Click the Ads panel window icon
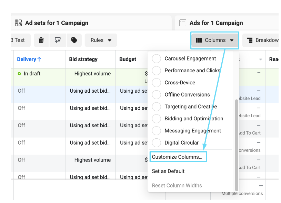This screenshot has height=203, width=281. point(183,23)
